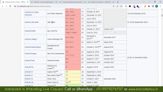Open Android Jelly Bean link

point(32,22)
